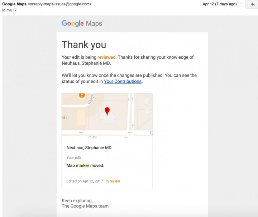Click the 'In review' status label
The height and width of the screenshot is (217, 258).
(x=113, y=181)
